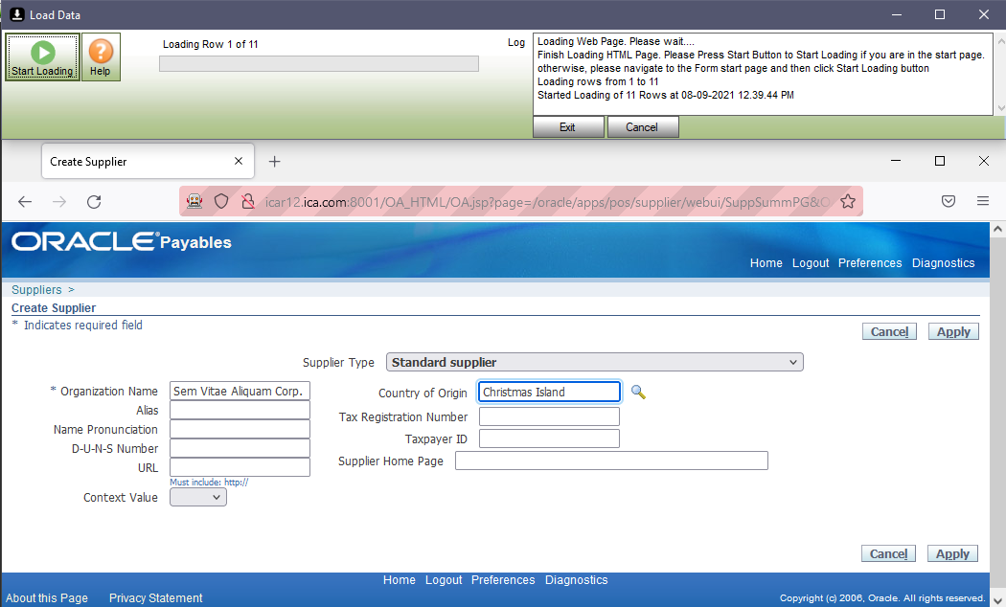
Task: Click the top Apply button
Action: point(953,331)
